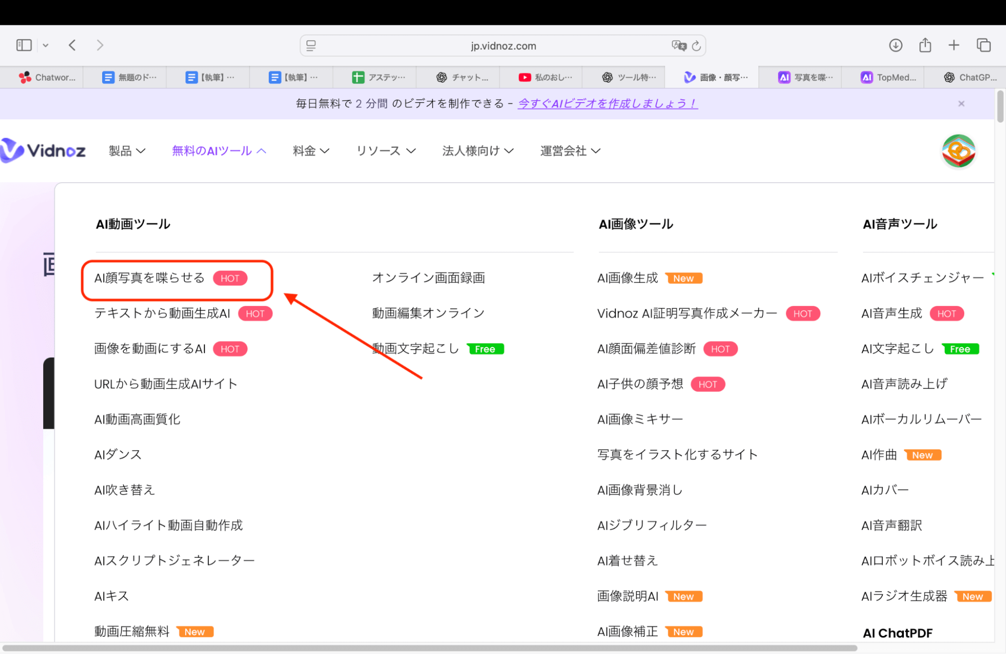Screen dimensions: 1006x654
Task: Click the circular avatar icon top right
Action: [958, 150]
